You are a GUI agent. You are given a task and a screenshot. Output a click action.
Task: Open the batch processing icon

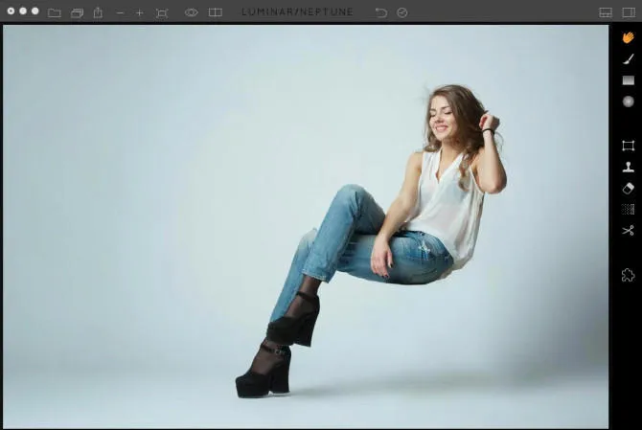[78, 12]
